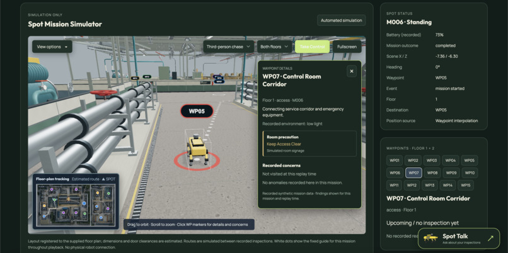The image size is (508, 253).
Task: Select waypoint WP01 in the waypoints list
Action: [x=395, y=160]
